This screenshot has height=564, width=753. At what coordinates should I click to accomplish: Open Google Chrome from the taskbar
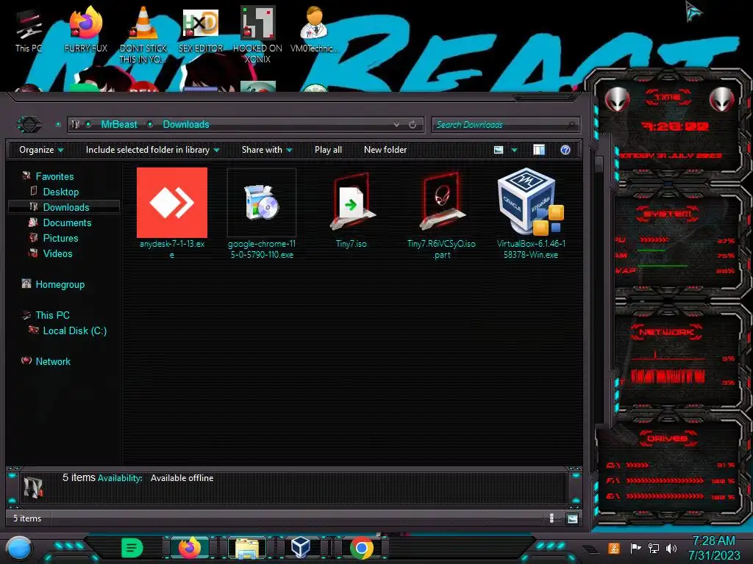[x=362, y=548]
